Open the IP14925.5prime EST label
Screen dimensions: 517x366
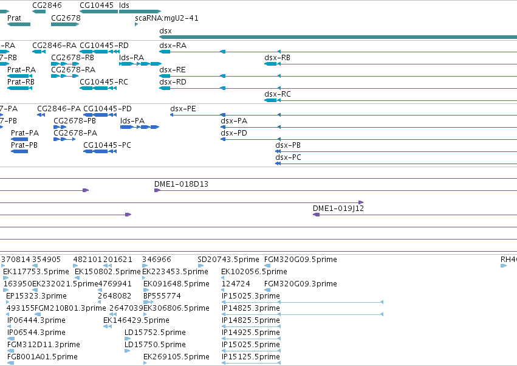(x=251, y=333)
